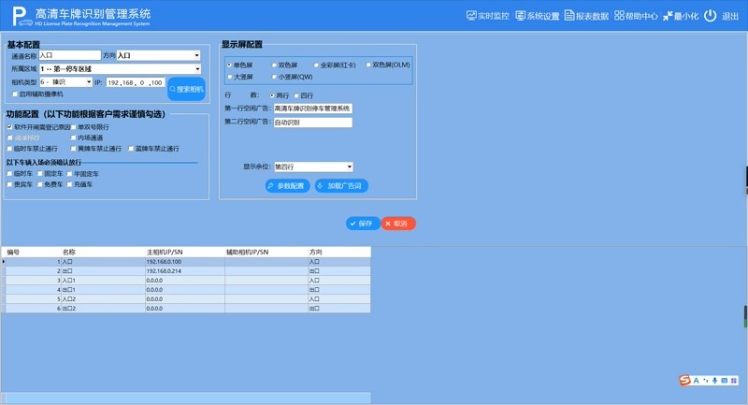
Task: Choose 四行 for row count
Action: (297, 95)
